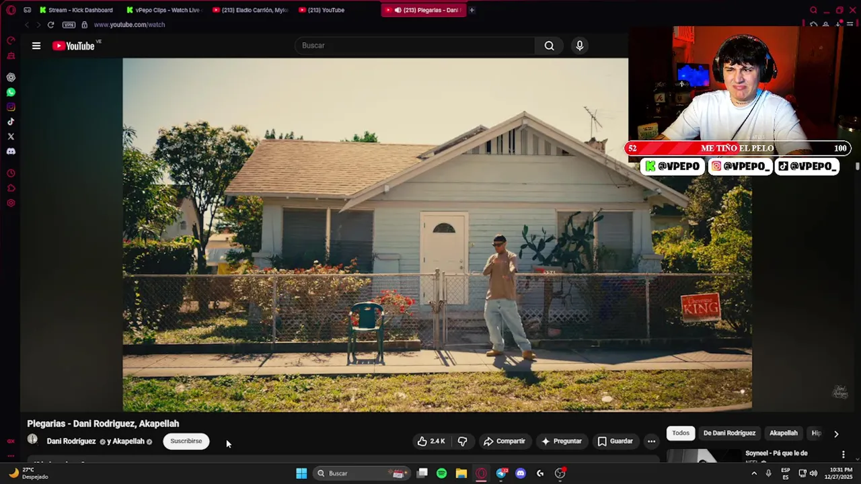
Task: Like the video (2.4 K thumbs up)
Action: [430, 441]
